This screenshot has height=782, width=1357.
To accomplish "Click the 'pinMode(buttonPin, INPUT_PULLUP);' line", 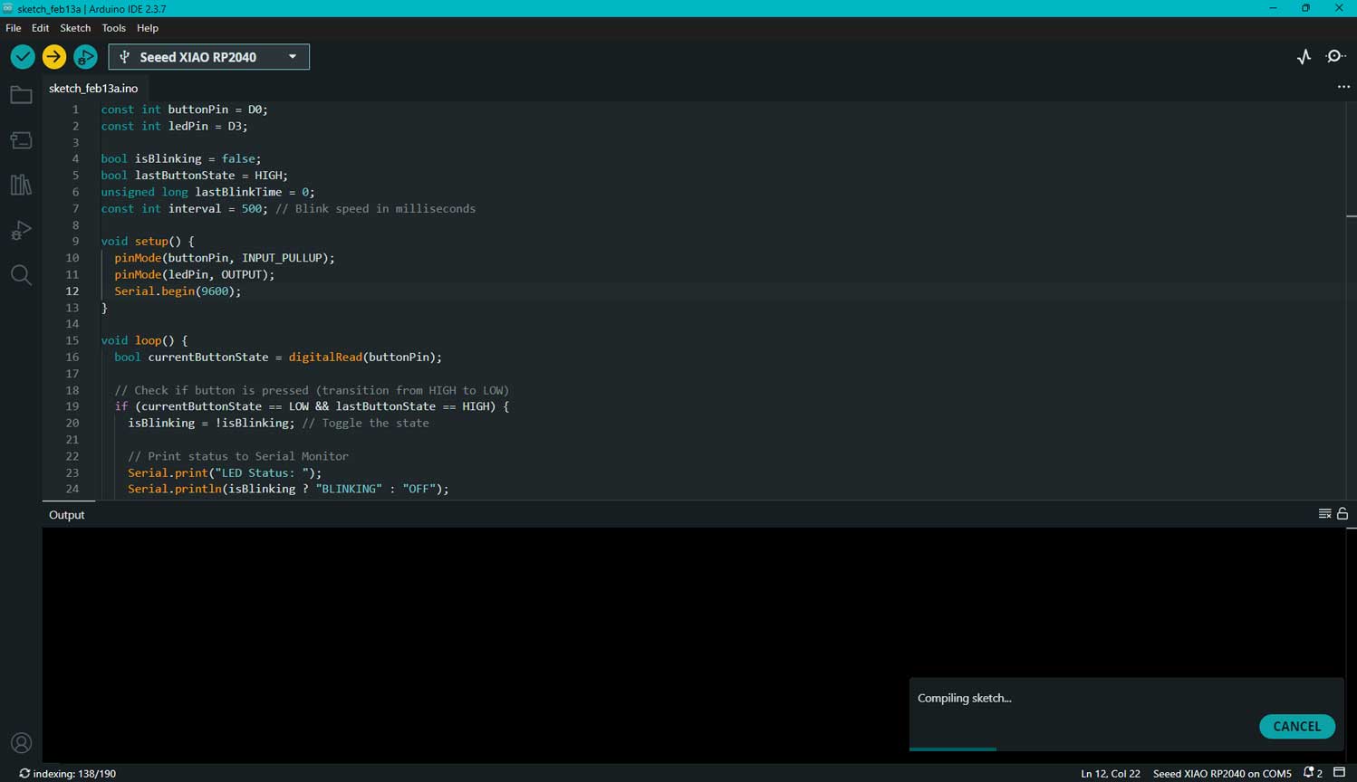I will 225,258.
